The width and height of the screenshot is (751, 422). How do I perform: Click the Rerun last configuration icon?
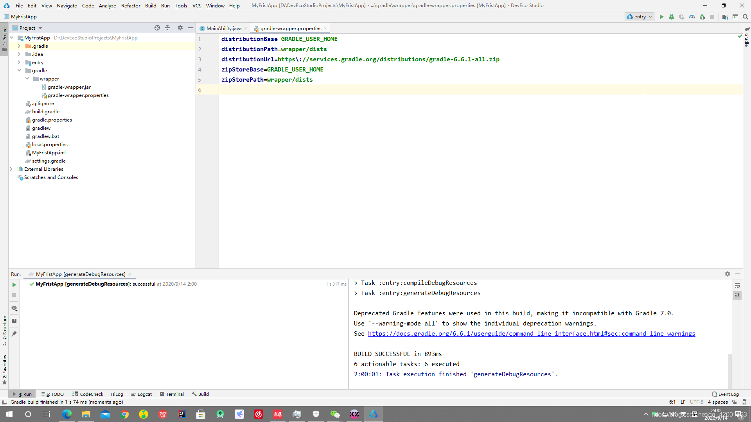click(14, 284)
